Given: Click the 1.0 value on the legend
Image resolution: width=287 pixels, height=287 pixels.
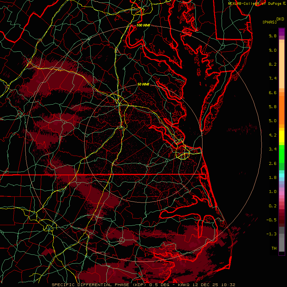Looking at the screenshot, I should [273, 192].
